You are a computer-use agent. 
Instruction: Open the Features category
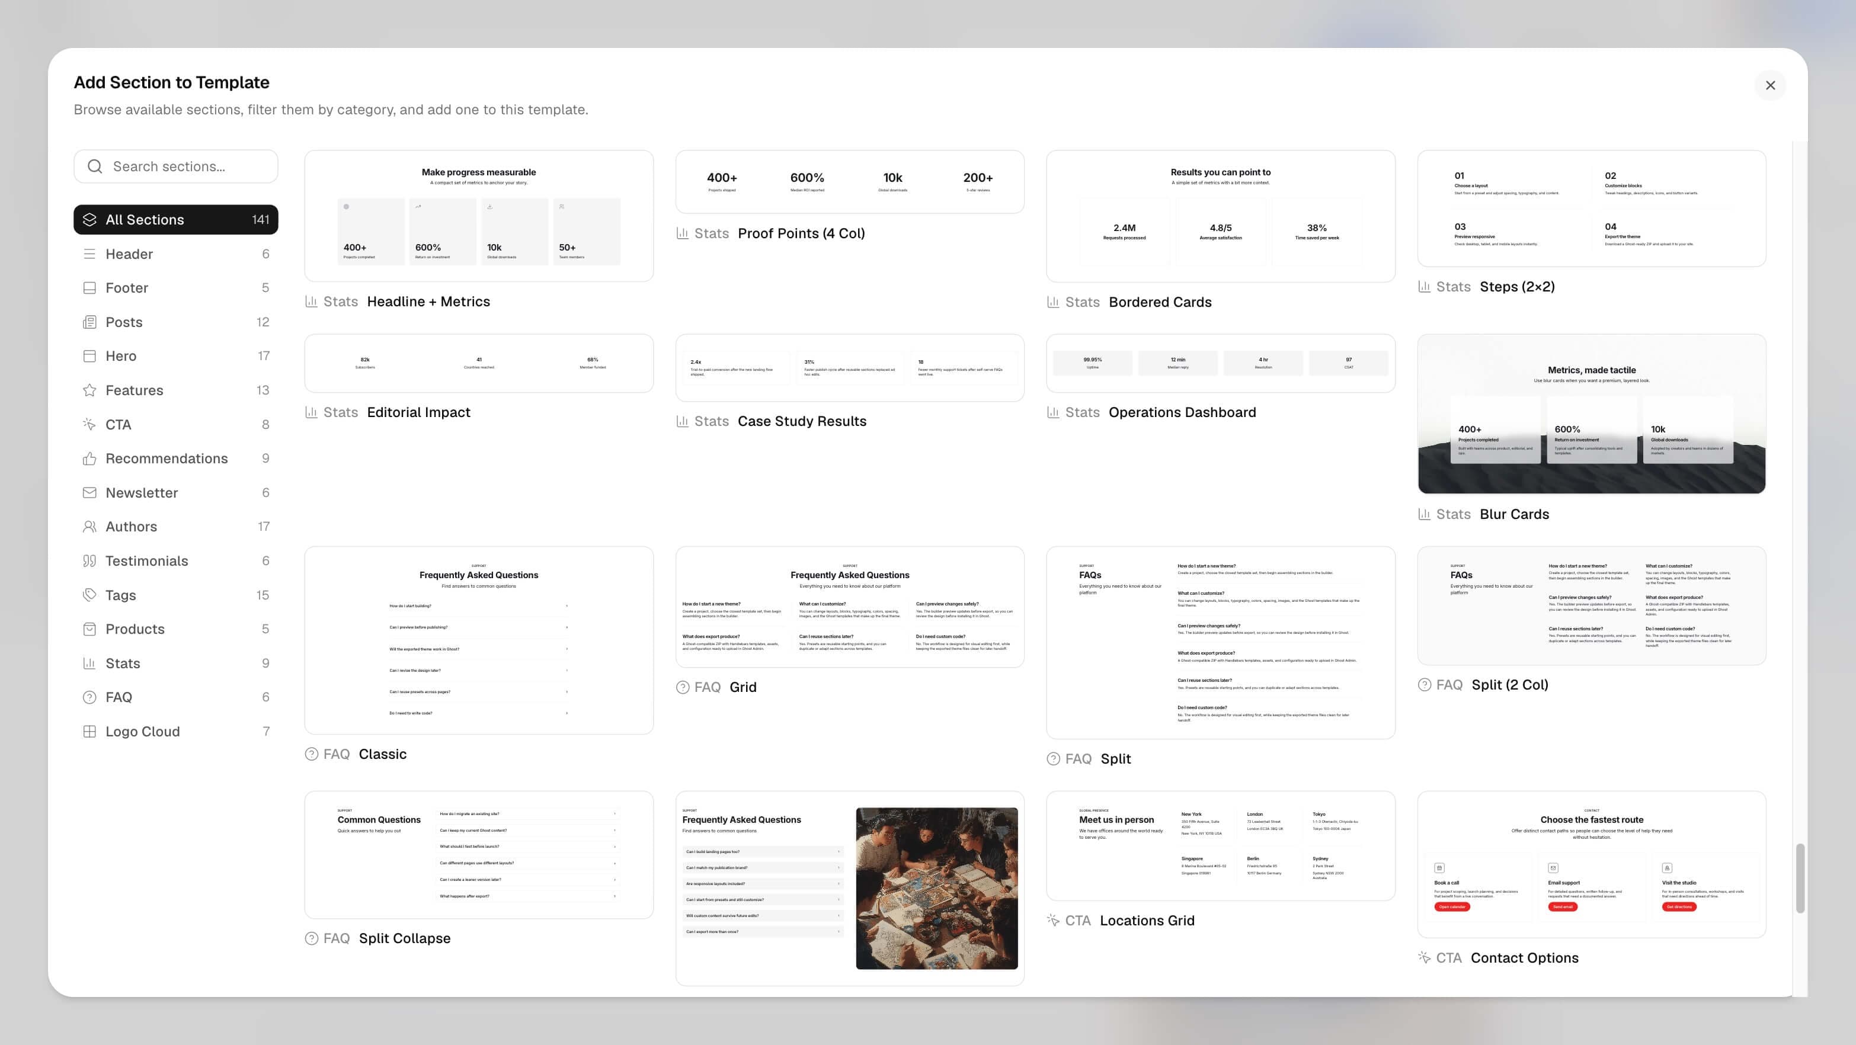(x=176, y=390)
